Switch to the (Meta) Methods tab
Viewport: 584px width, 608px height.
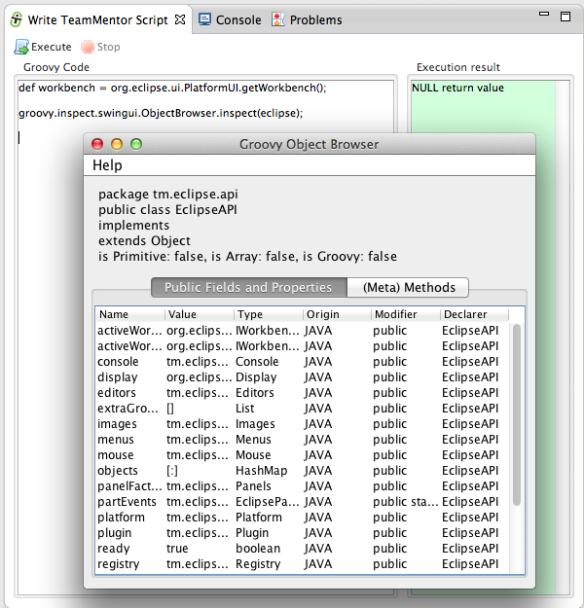pos(409,287)
